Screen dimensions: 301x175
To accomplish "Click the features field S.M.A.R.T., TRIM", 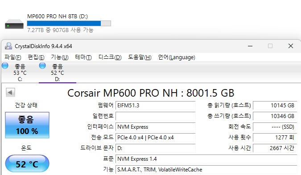I will tap(206, 170).
